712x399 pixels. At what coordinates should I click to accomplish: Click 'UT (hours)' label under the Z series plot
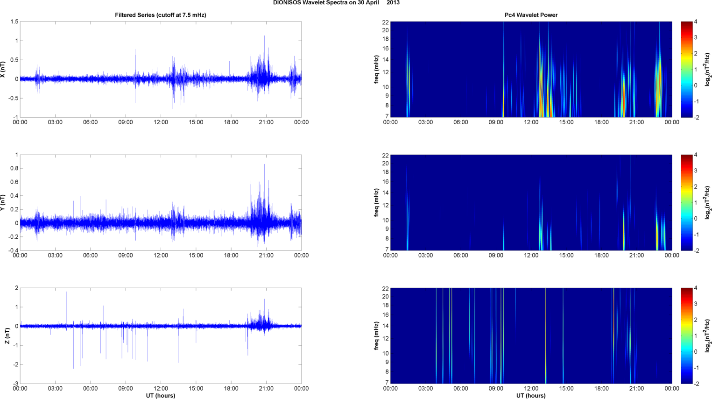(x=161, y=396)
